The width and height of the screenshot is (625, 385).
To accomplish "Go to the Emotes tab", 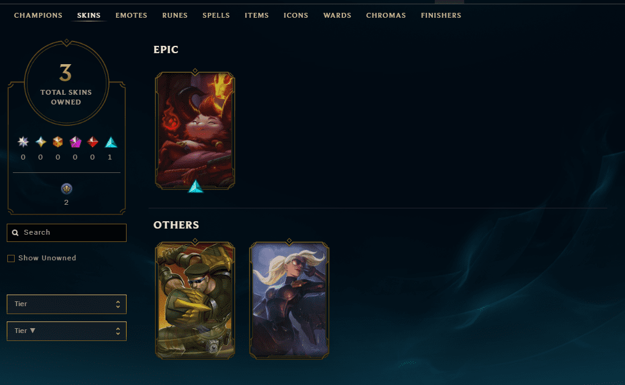I will 131,15.
